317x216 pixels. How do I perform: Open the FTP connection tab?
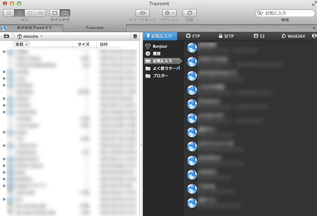coord(193,36)
